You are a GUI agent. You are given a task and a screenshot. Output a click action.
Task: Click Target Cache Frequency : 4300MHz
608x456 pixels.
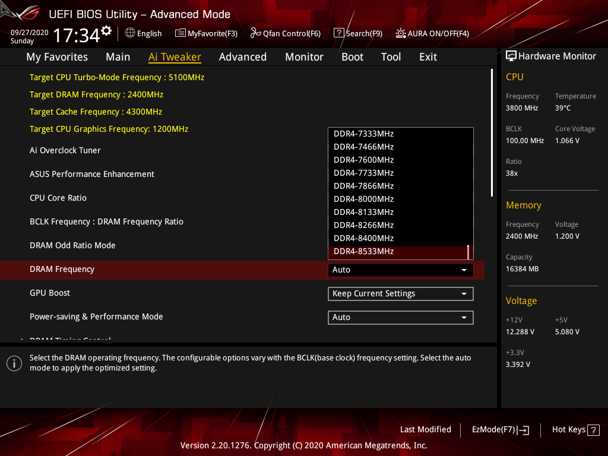(96, 112)
